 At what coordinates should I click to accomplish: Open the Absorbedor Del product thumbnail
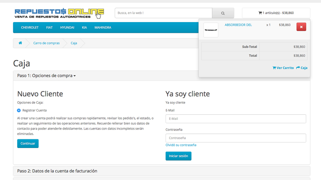pos(211,30)
